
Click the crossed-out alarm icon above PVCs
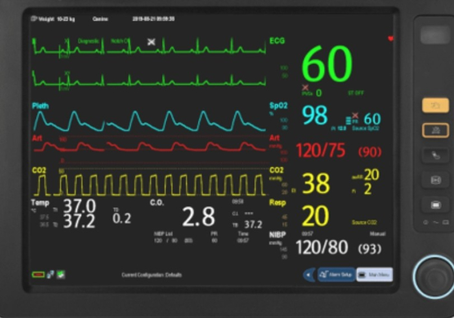[305, 87]
